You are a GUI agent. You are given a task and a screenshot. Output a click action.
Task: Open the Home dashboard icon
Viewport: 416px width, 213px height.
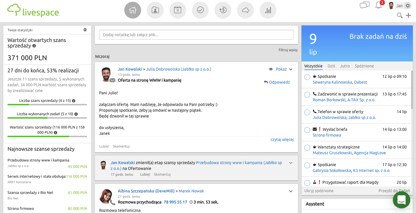coord(133,10)
